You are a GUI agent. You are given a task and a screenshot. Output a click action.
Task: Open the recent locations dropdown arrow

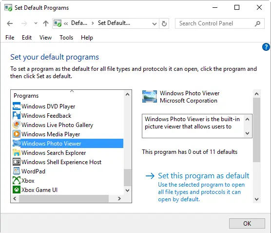[x=36, y=23]
